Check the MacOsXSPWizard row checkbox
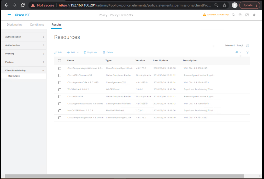Viewport: 264px width, 179px height. [x=60, y=111]
